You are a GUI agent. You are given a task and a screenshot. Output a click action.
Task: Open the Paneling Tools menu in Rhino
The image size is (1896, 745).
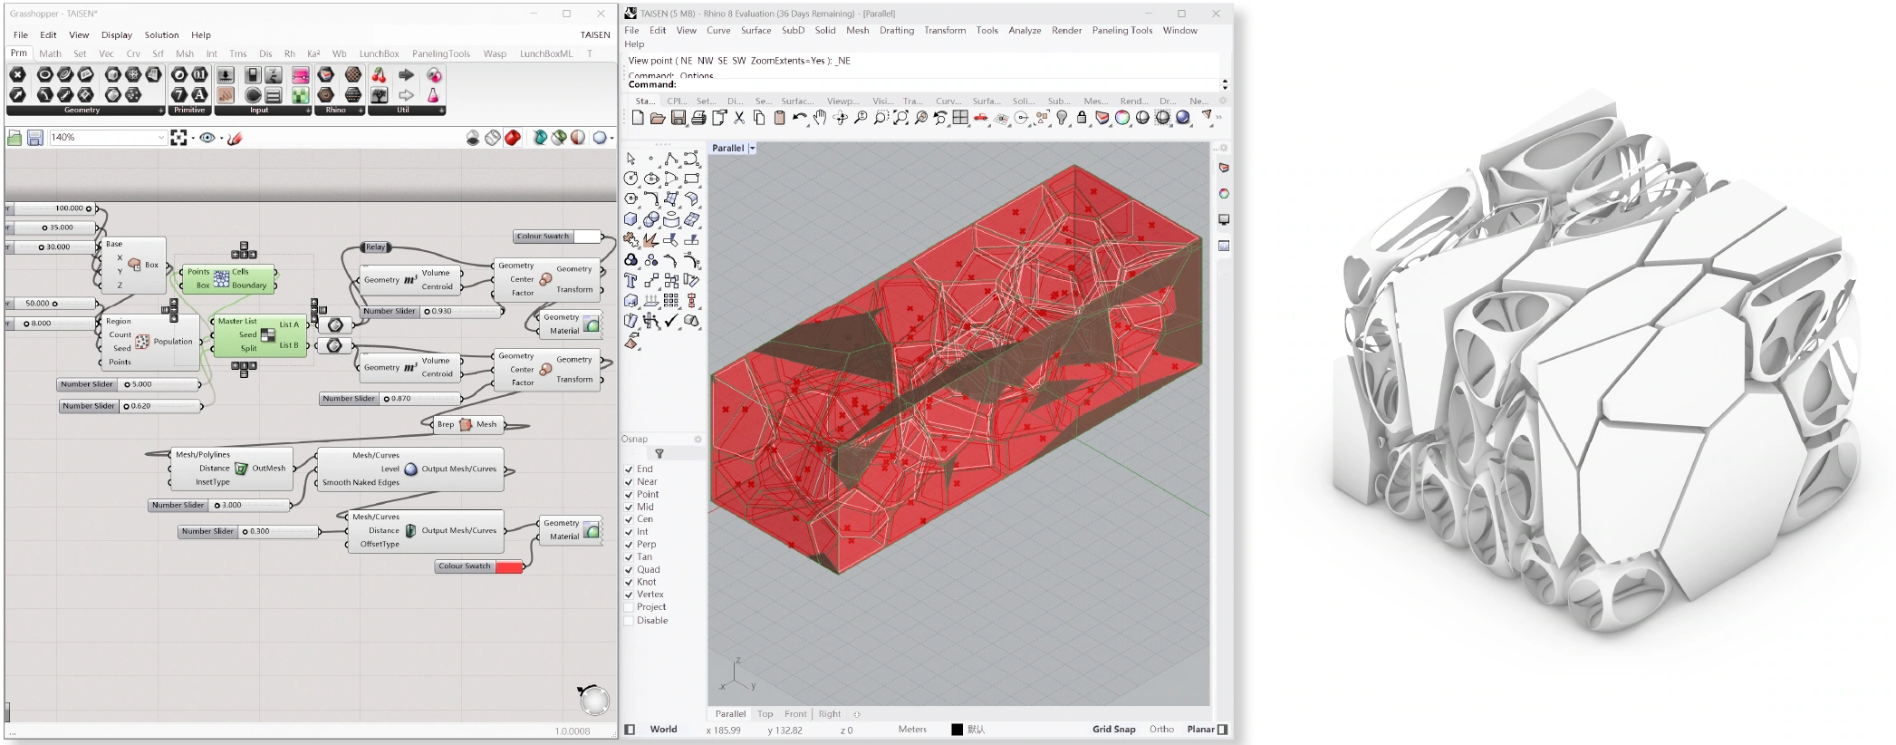1122,31
